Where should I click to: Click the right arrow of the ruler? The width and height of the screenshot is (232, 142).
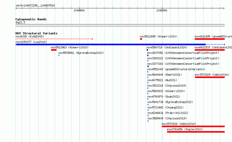224,8
